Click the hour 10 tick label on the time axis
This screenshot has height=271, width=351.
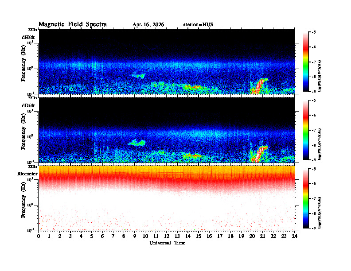click(145, 236)
